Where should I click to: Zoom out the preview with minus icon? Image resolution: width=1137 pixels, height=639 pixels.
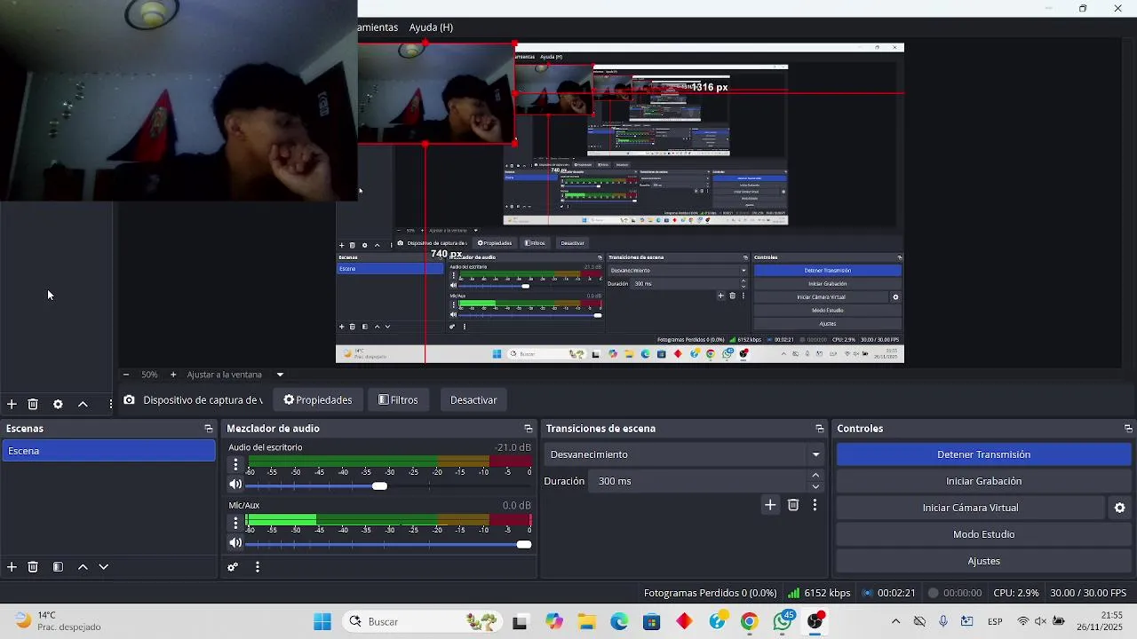[x=126, y=375]
